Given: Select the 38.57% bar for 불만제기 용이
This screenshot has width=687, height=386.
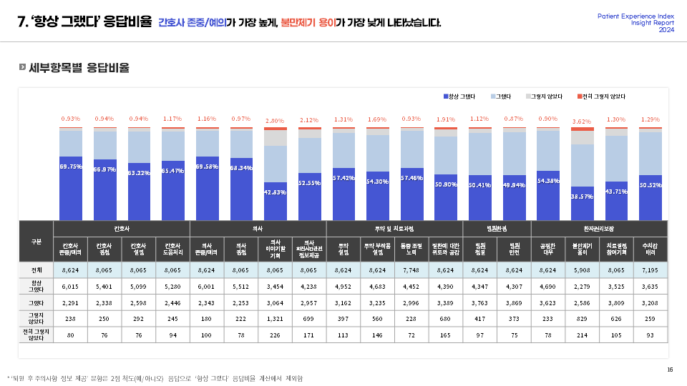Looking at the screenshot, I should pyautogui.click(x=583, y=204).
